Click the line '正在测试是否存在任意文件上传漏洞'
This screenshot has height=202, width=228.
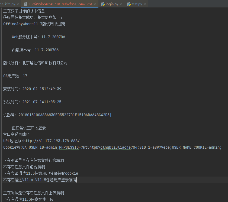click(33, 193)
